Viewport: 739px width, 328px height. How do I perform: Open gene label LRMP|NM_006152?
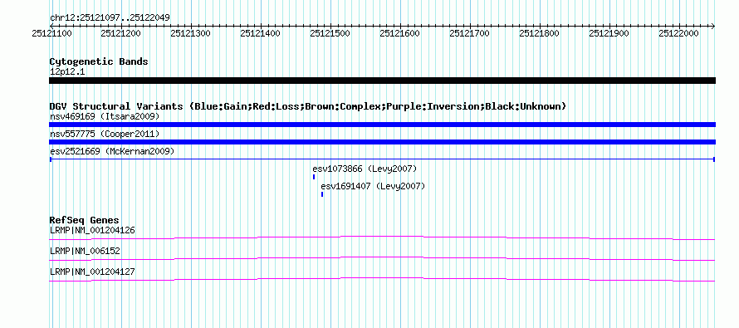pyautogui.click(x=85, y=251)
